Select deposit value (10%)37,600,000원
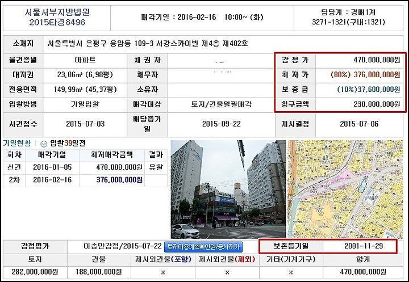The image size is (409, 282). pos(369,90)
